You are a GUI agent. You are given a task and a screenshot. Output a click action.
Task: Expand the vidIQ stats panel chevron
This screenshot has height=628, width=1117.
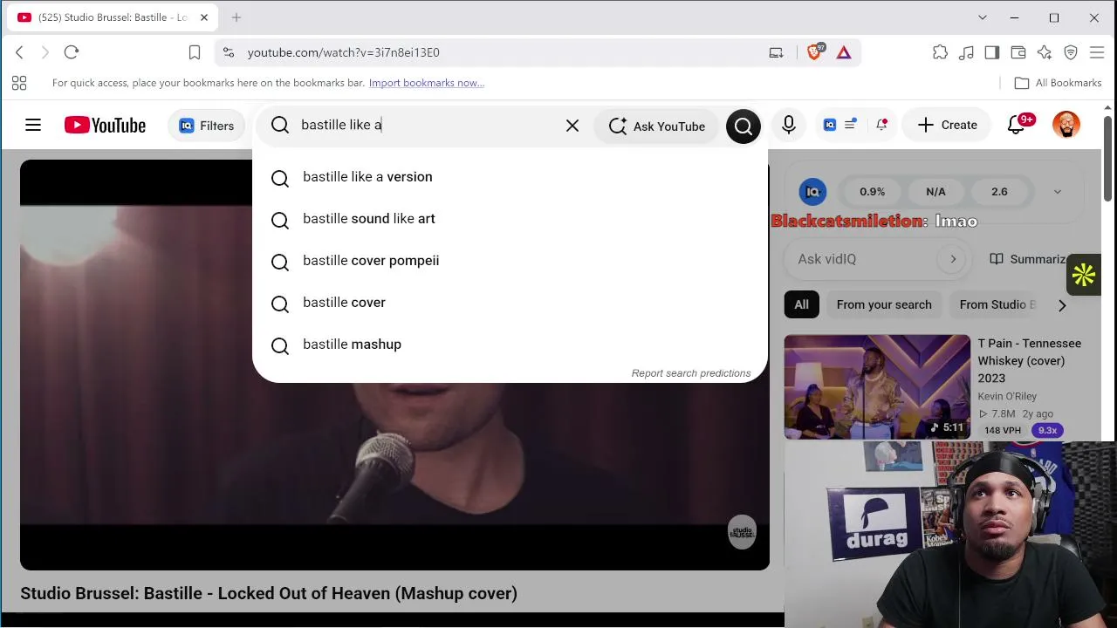click(1058, 192)
